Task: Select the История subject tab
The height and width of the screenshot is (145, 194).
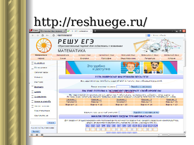Action: click(172, 58)
